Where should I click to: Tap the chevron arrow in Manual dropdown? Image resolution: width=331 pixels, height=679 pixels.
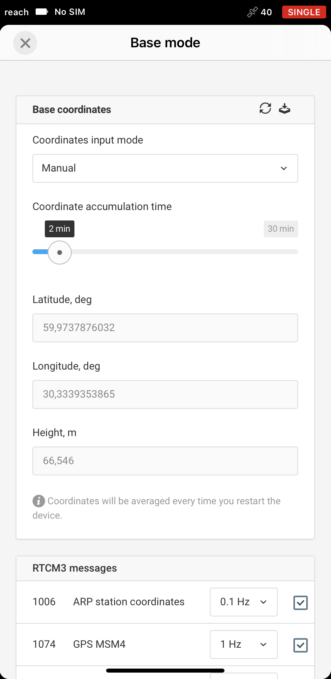(x=284, y=168)
